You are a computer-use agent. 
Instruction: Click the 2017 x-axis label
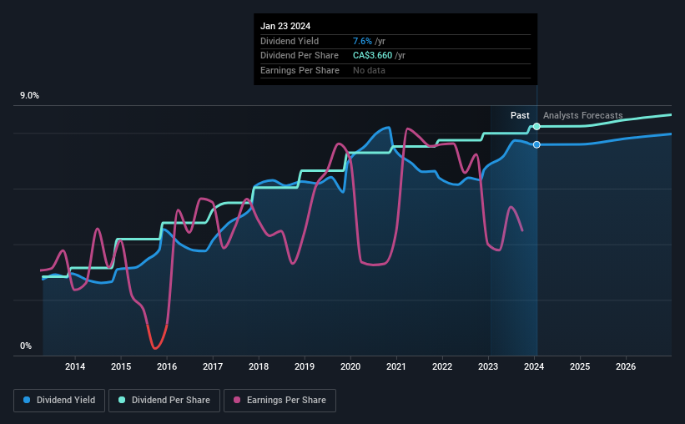pos(213,366)
